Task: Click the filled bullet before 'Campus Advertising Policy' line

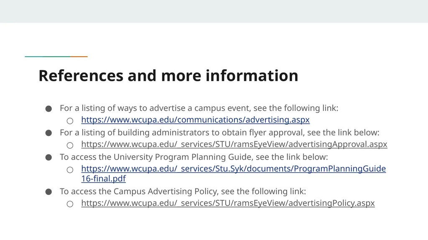Action: 48,192
